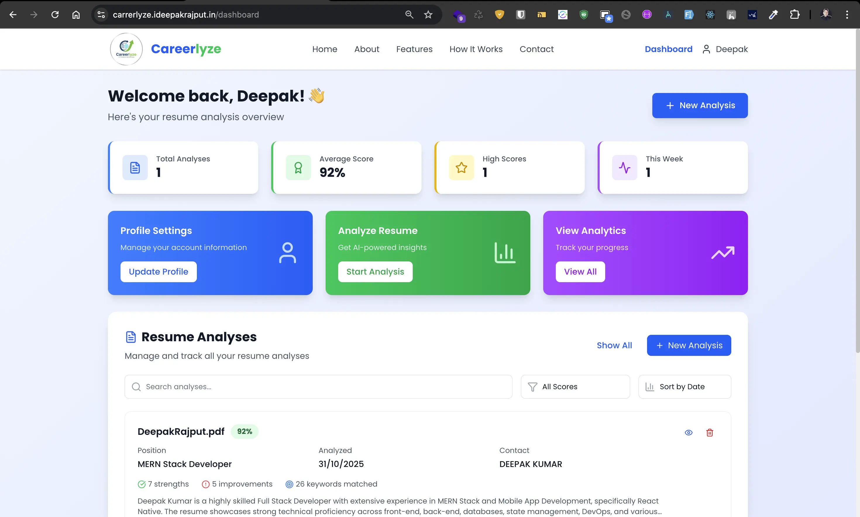This screenshot has height=517, width=860.
Task: Select the Dashboard nav link
Action: click(x=668, y=49)
